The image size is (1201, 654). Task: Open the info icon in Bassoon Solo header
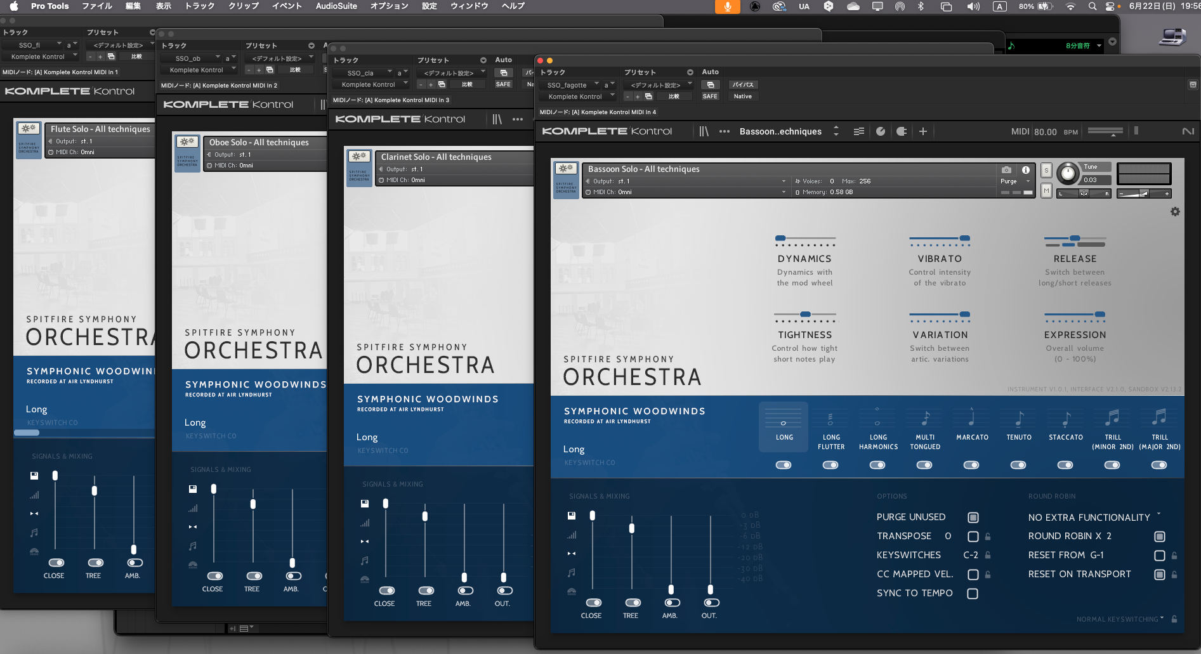click(x=1026, y=170)
